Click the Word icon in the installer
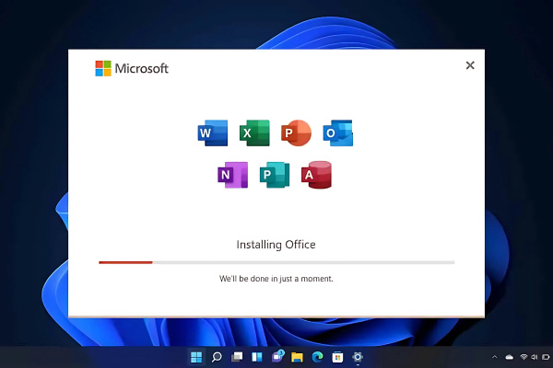 [x=213, y=133]
